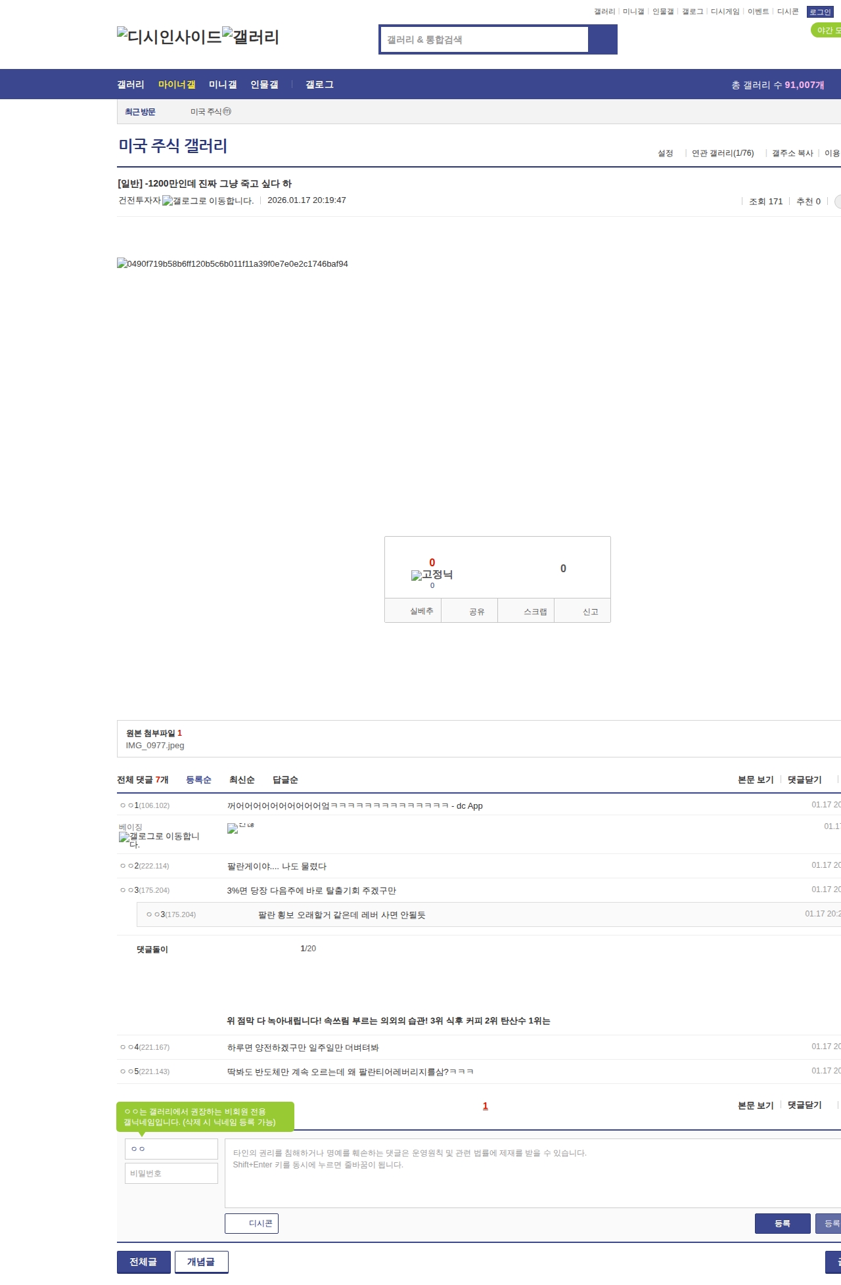Open the 설정 settings dropdown
841x1285 pixels.
pyautogui.click(x=665, y=153)
